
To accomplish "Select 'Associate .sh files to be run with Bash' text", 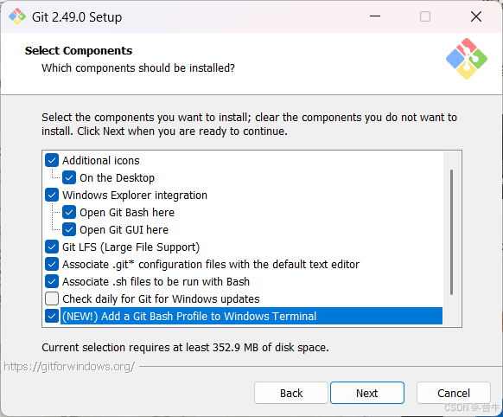I will [156, 281].
